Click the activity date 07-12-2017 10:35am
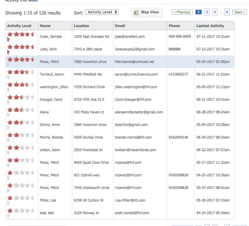249x226 pixels. pos(213,49)
